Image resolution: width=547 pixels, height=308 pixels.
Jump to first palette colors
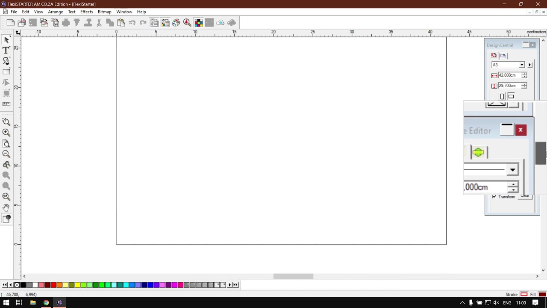[x=4, y=285]
